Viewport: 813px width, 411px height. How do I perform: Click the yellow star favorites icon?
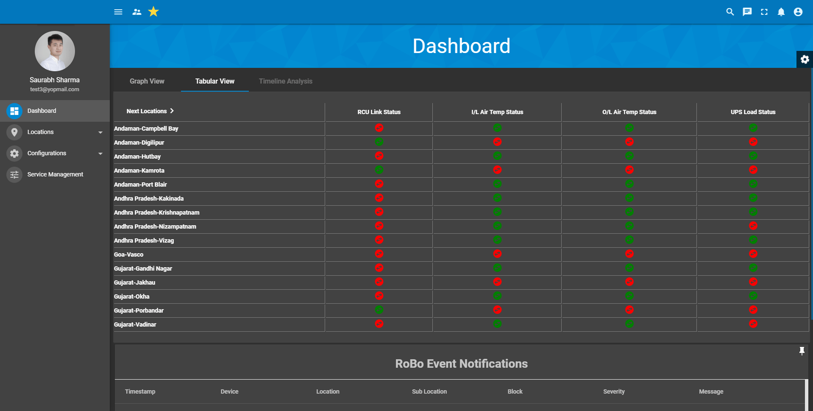153,12
